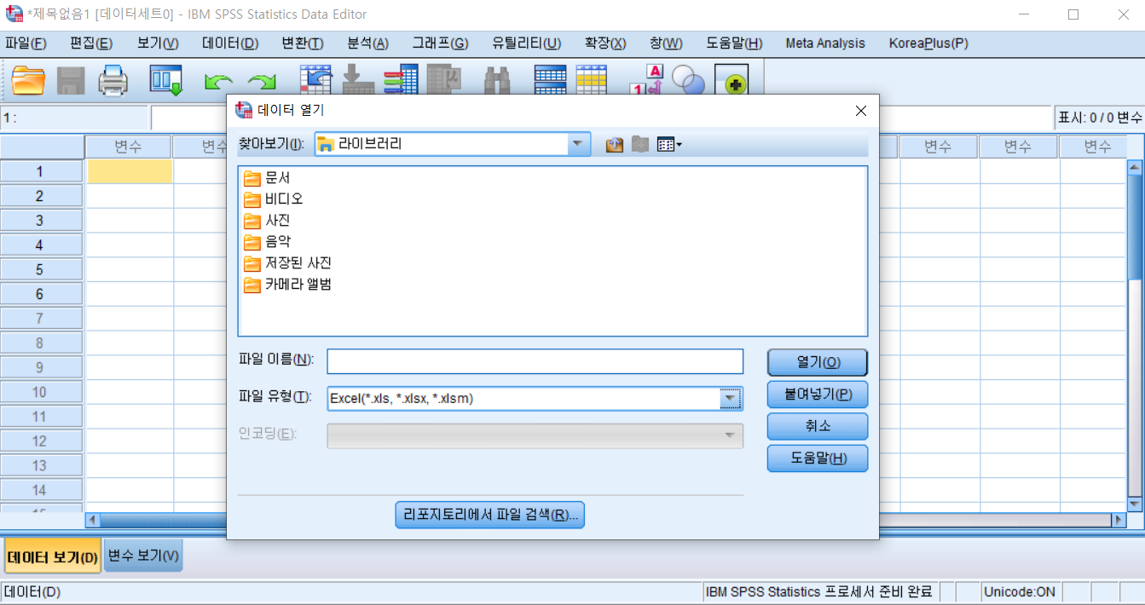Click the vertical scrollbar down arrow
1145x605 pixels.
coord(1135,504)
